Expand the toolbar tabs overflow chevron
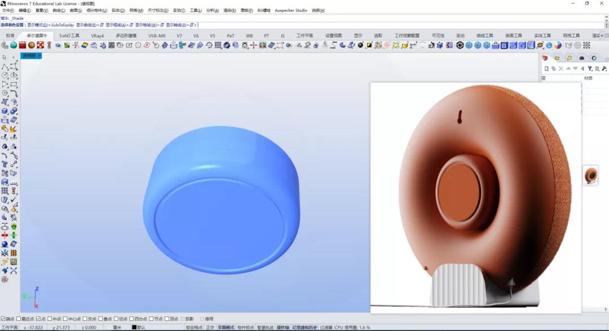 click(x=602, y=36)
